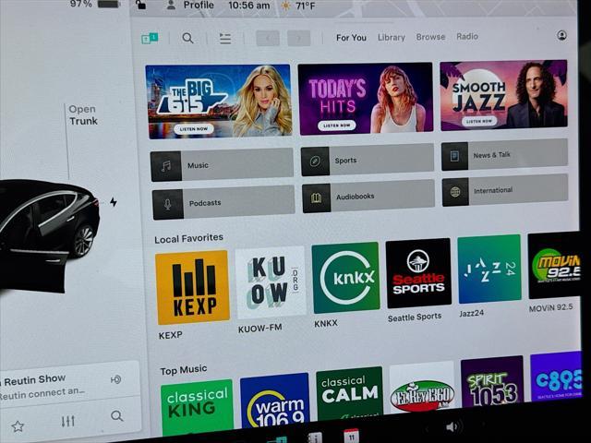The width and height of the screenshot is (591, 443).
Task: Open the News & Talk category
Action: point(504,155)
